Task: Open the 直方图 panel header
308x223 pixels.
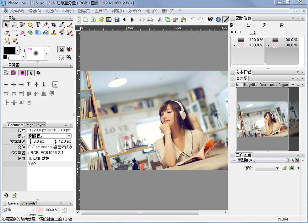Action: [x=242, y=78]
